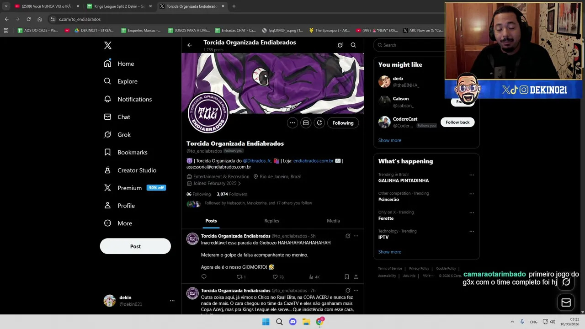Open Notifications page
Image resolution: width=585 pixels, height=329 pixels.
128,99
